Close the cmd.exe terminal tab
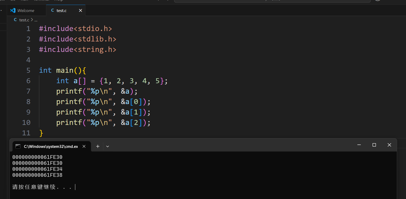This screenshot has width=406, height=199. (84, 146)
